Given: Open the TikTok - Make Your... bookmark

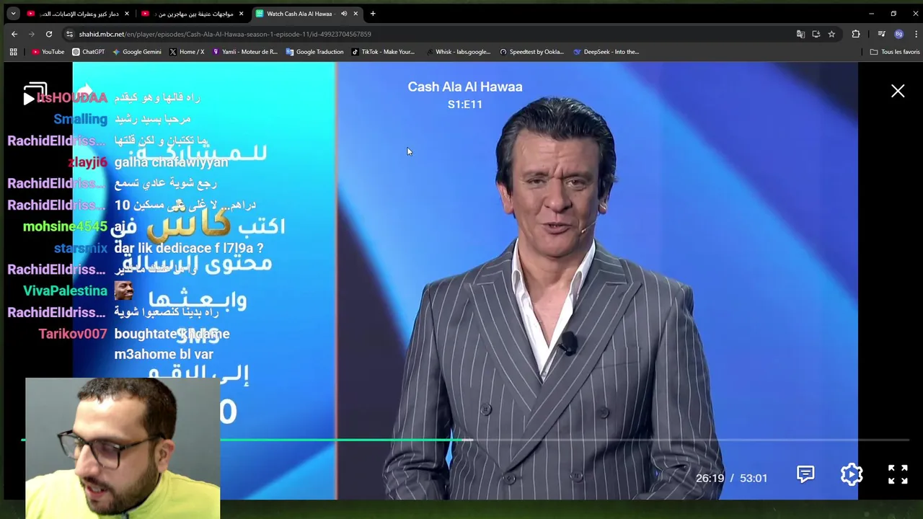Looking at the screenshot, I should click(x=383, y=52).
